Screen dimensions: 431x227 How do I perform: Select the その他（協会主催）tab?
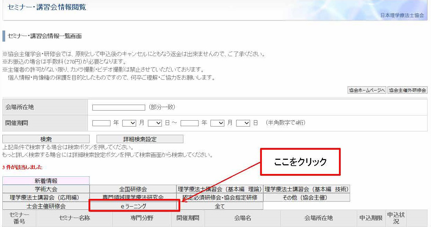(x=307, y=198)
